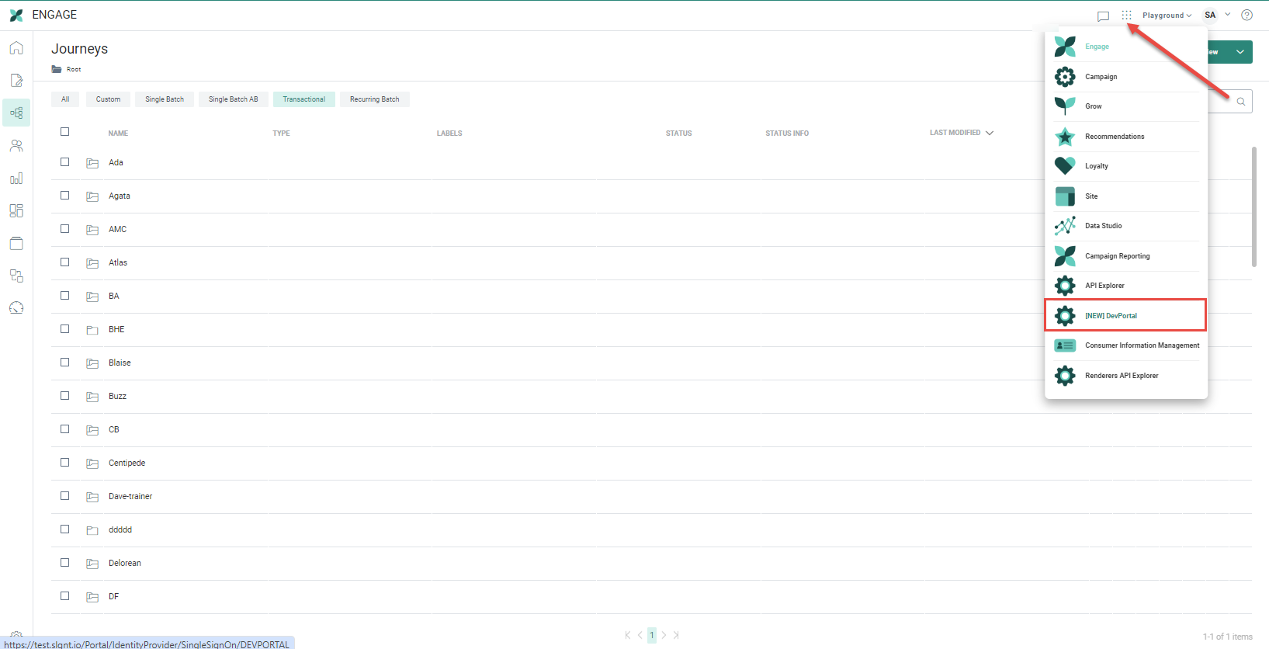Open the audience people icon in sidebar
The height and width of the screenshot is (649, 1269).
click(16, 146)
